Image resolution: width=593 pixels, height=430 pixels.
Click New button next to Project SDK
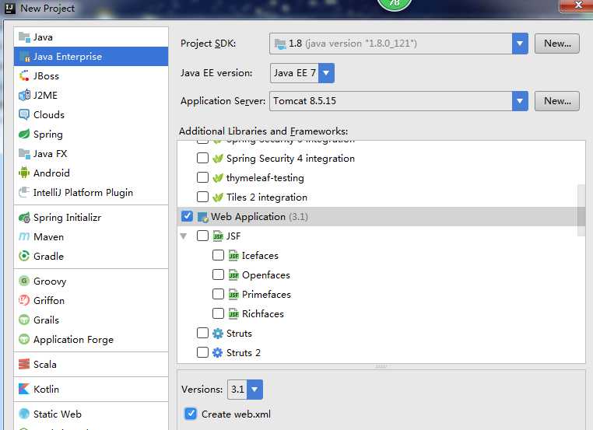(556, 44)
